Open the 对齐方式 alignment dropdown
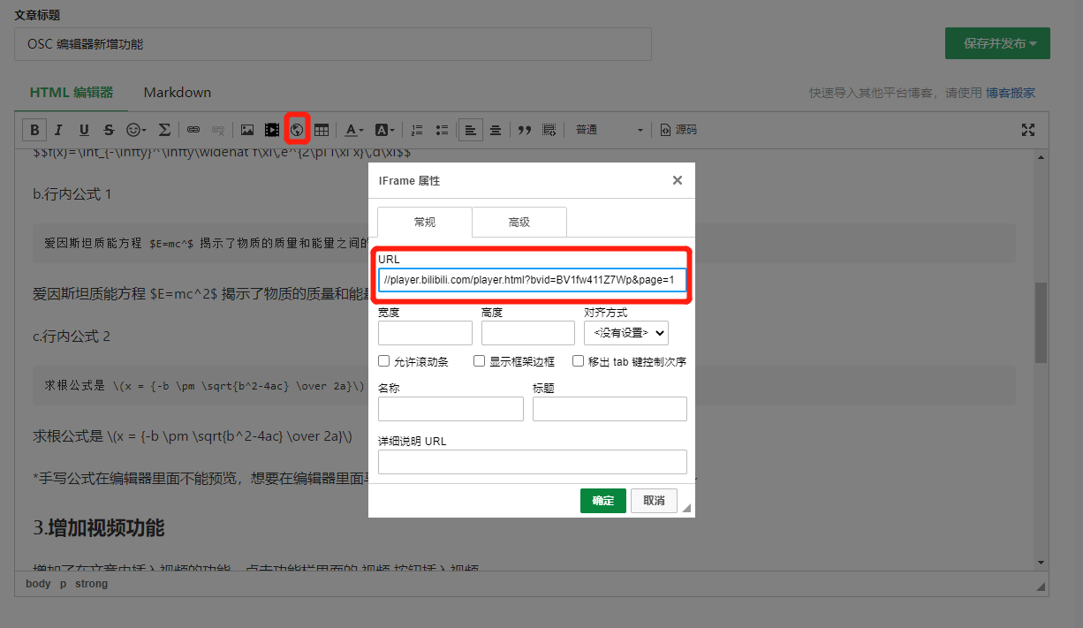1083x628 pixels. [x=626, y=333]
